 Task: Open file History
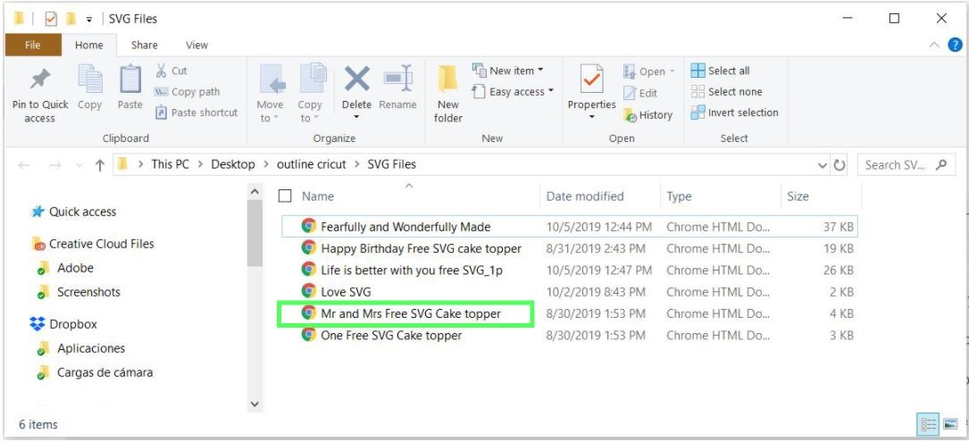pos(647,114)
